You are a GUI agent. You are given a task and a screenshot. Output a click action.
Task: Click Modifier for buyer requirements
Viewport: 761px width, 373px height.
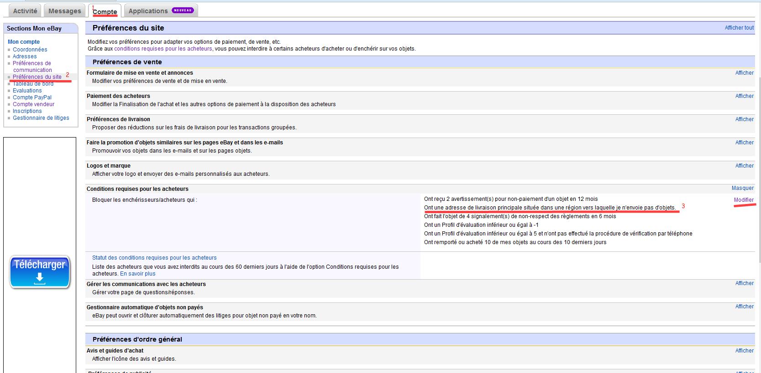click(744, 200)
